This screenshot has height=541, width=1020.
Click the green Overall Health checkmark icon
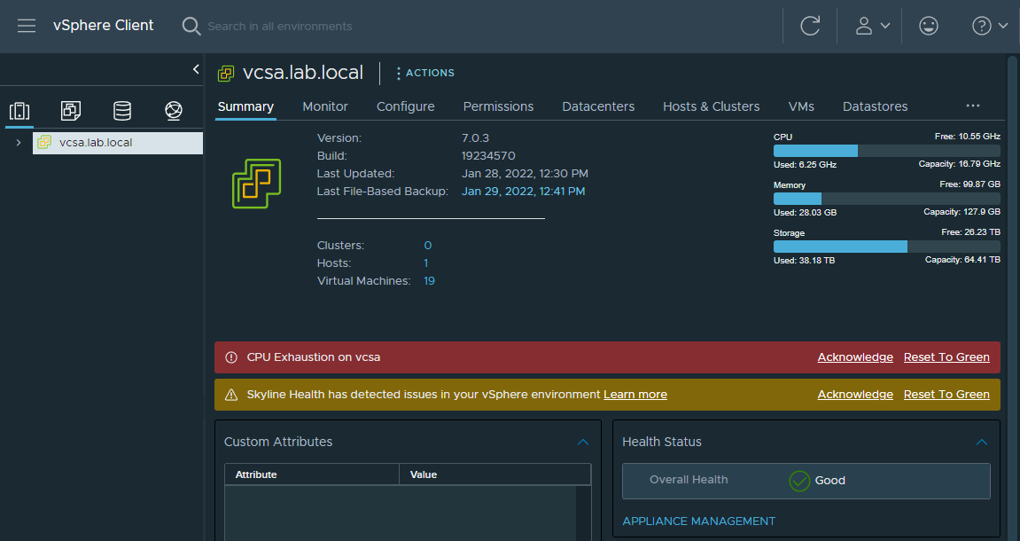(798, 481)
